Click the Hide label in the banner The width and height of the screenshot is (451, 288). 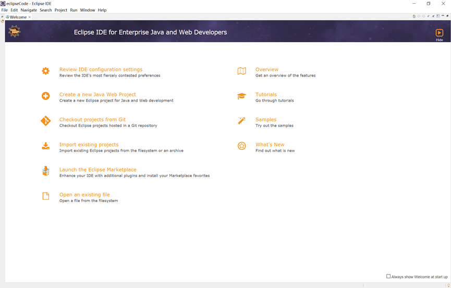(x=439, y=40)
